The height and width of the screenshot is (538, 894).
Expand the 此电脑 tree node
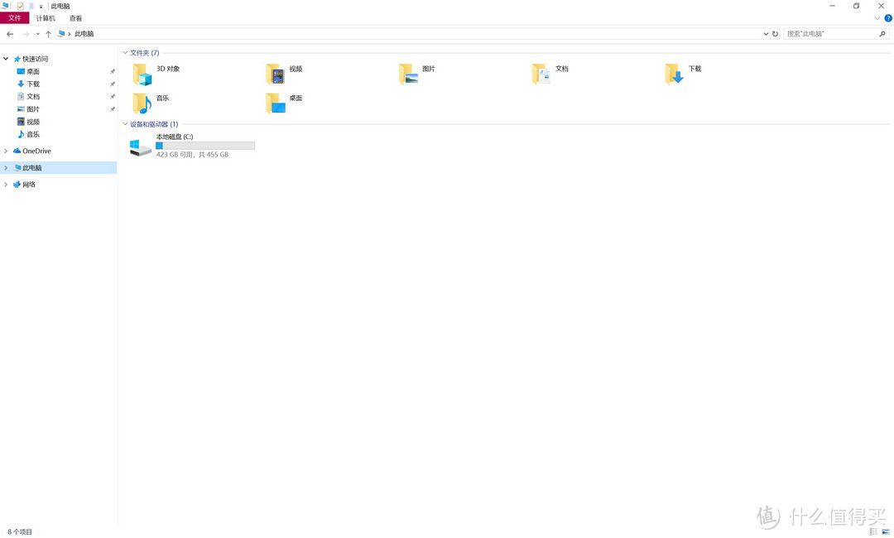coord(6,167)
